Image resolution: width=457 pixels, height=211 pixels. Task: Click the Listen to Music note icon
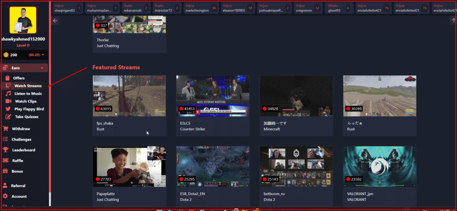8,94
